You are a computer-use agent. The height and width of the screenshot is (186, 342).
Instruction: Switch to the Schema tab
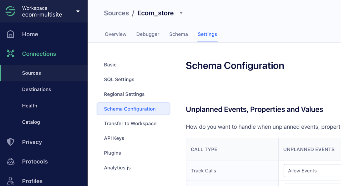(x=178, y=34)
